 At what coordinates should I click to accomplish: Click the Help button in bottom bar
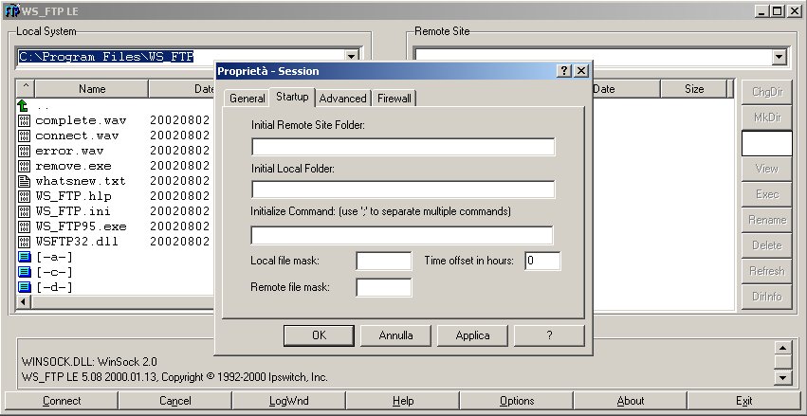(x=403, y=401)
